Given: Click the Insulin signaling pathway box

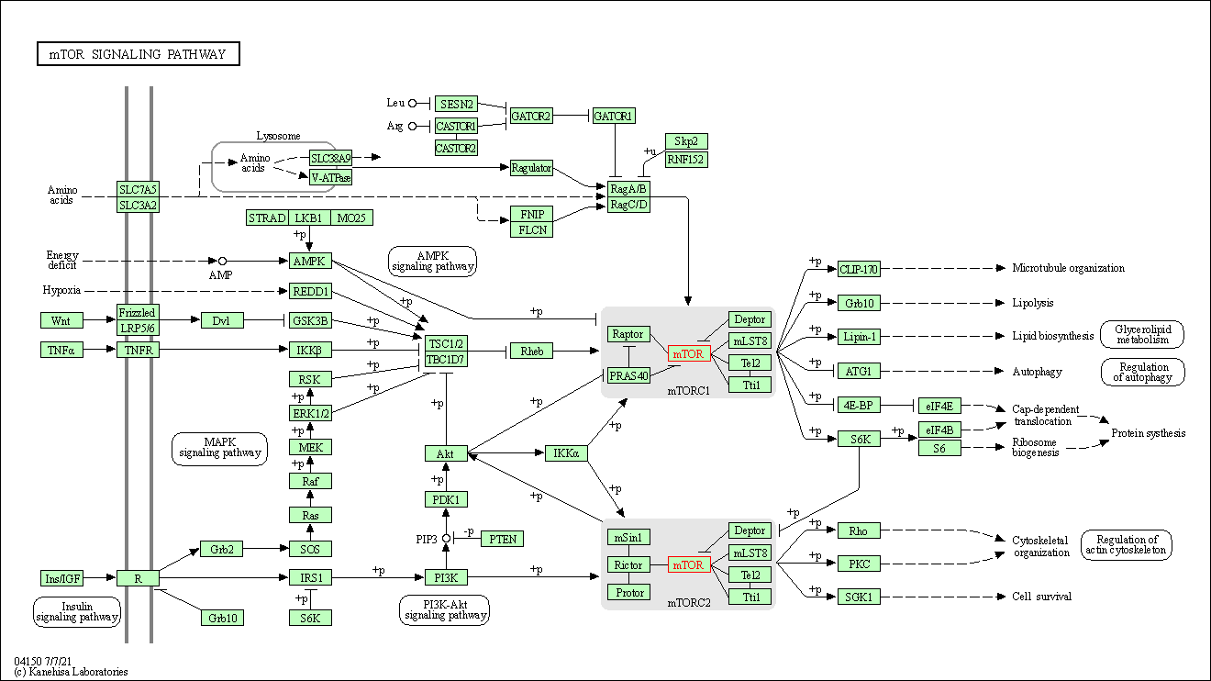Looking at the screenshot, I should pyautogui.click(x=77, y=611).
